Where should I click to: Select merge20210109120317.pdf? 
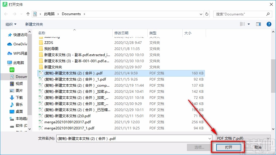121,122
